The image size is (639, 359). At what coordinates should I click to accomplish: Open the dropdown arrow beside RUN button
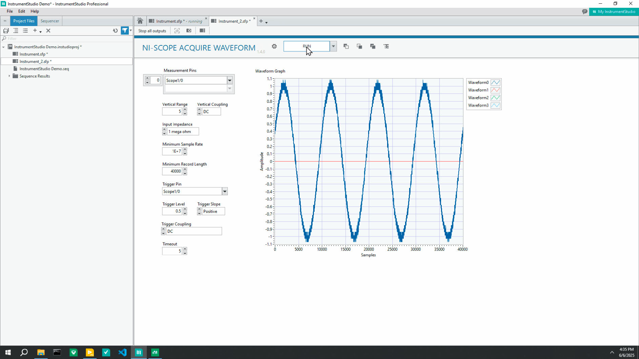click(333, 46)
